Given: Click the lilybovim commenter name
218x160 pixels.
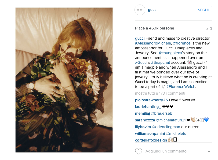Looking at the screenshot, I should [x=143, y=127].
